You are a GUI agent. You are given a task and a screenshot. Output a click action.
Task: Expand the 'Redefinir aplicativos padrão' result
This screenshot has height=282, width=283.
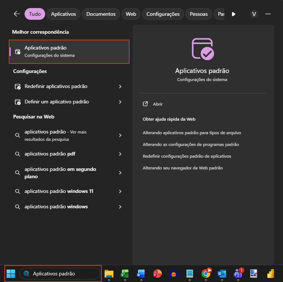click(120, 87)
